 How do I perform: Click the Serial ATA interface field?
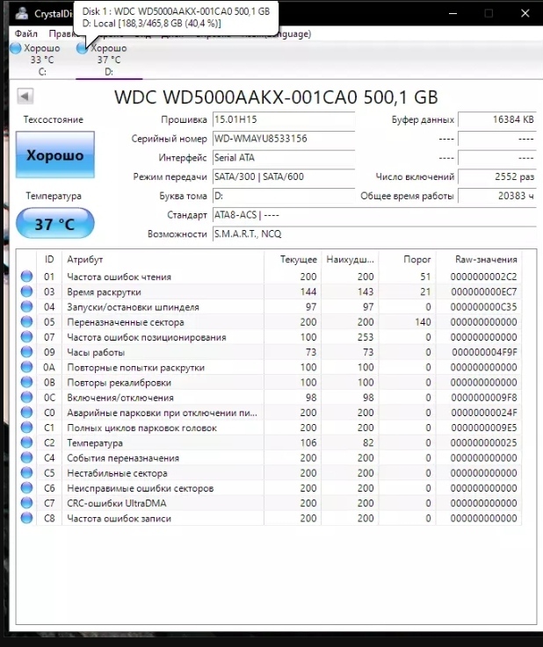284,158
